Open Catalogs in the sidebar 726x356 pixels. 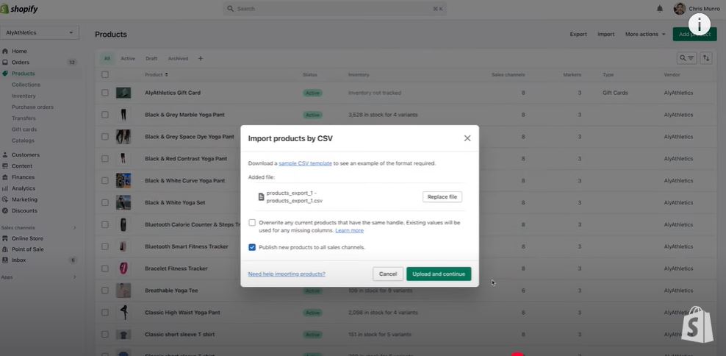point(24,140)
